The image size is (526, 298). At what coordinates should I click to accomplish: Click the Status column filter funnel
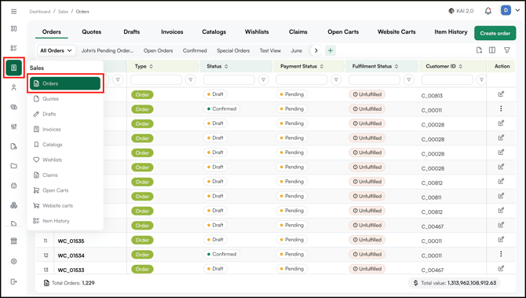pos(263,79)
